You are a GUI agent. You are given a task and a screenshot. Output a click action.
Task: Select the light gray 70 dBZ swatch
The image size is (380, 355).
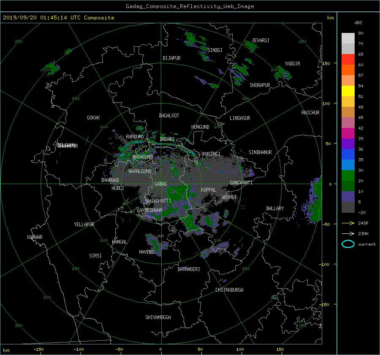click(348, 38)
